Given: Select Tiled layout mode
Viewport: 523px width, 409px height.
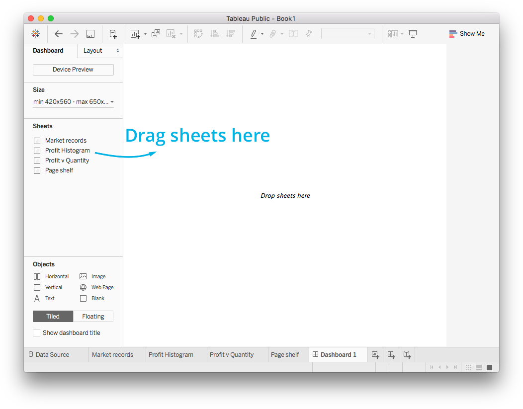Looking at the screenshot, I should coord(53,317).
